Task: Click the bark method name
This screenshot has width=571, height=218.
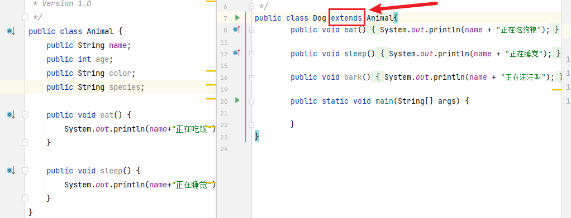Action: (353, 77)
